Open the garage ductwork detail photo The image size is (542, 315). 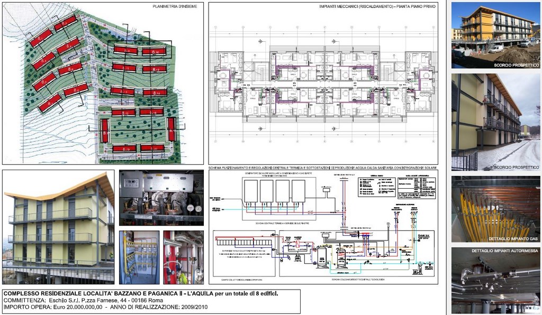[x=495, y=280]
